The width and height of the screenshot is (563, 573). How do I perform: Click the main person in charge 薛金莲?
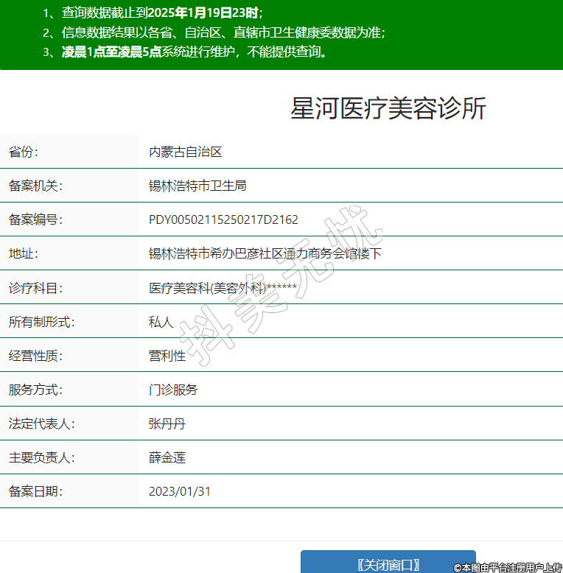click(167, 457)
